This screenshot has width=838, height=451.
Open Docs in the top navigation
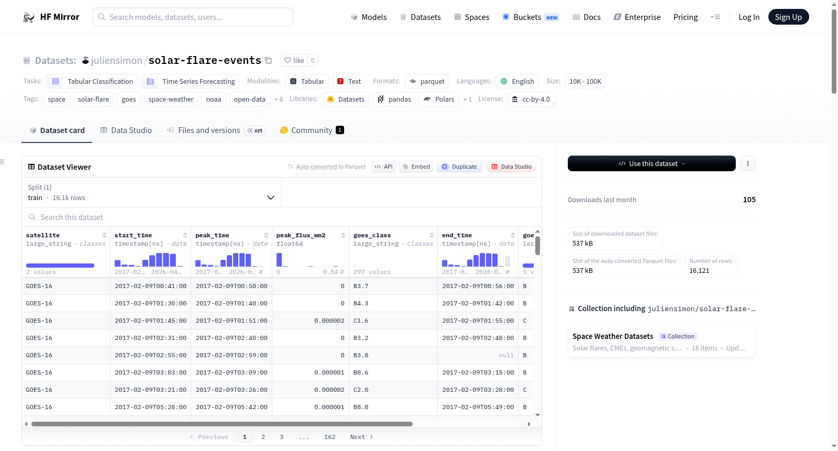(587, 17)
